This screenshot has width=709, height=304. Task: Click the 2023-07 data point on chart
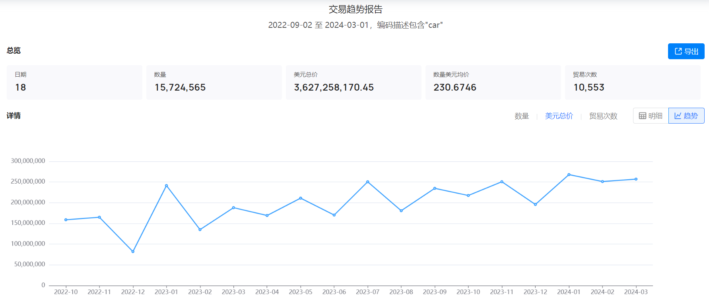pos(367,182)
